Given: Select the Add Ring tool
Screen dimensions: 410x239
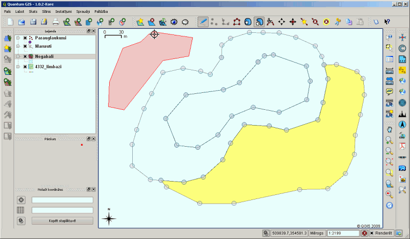Looking at the screenshot, I should pyautogui.click(x=248, y=22).
